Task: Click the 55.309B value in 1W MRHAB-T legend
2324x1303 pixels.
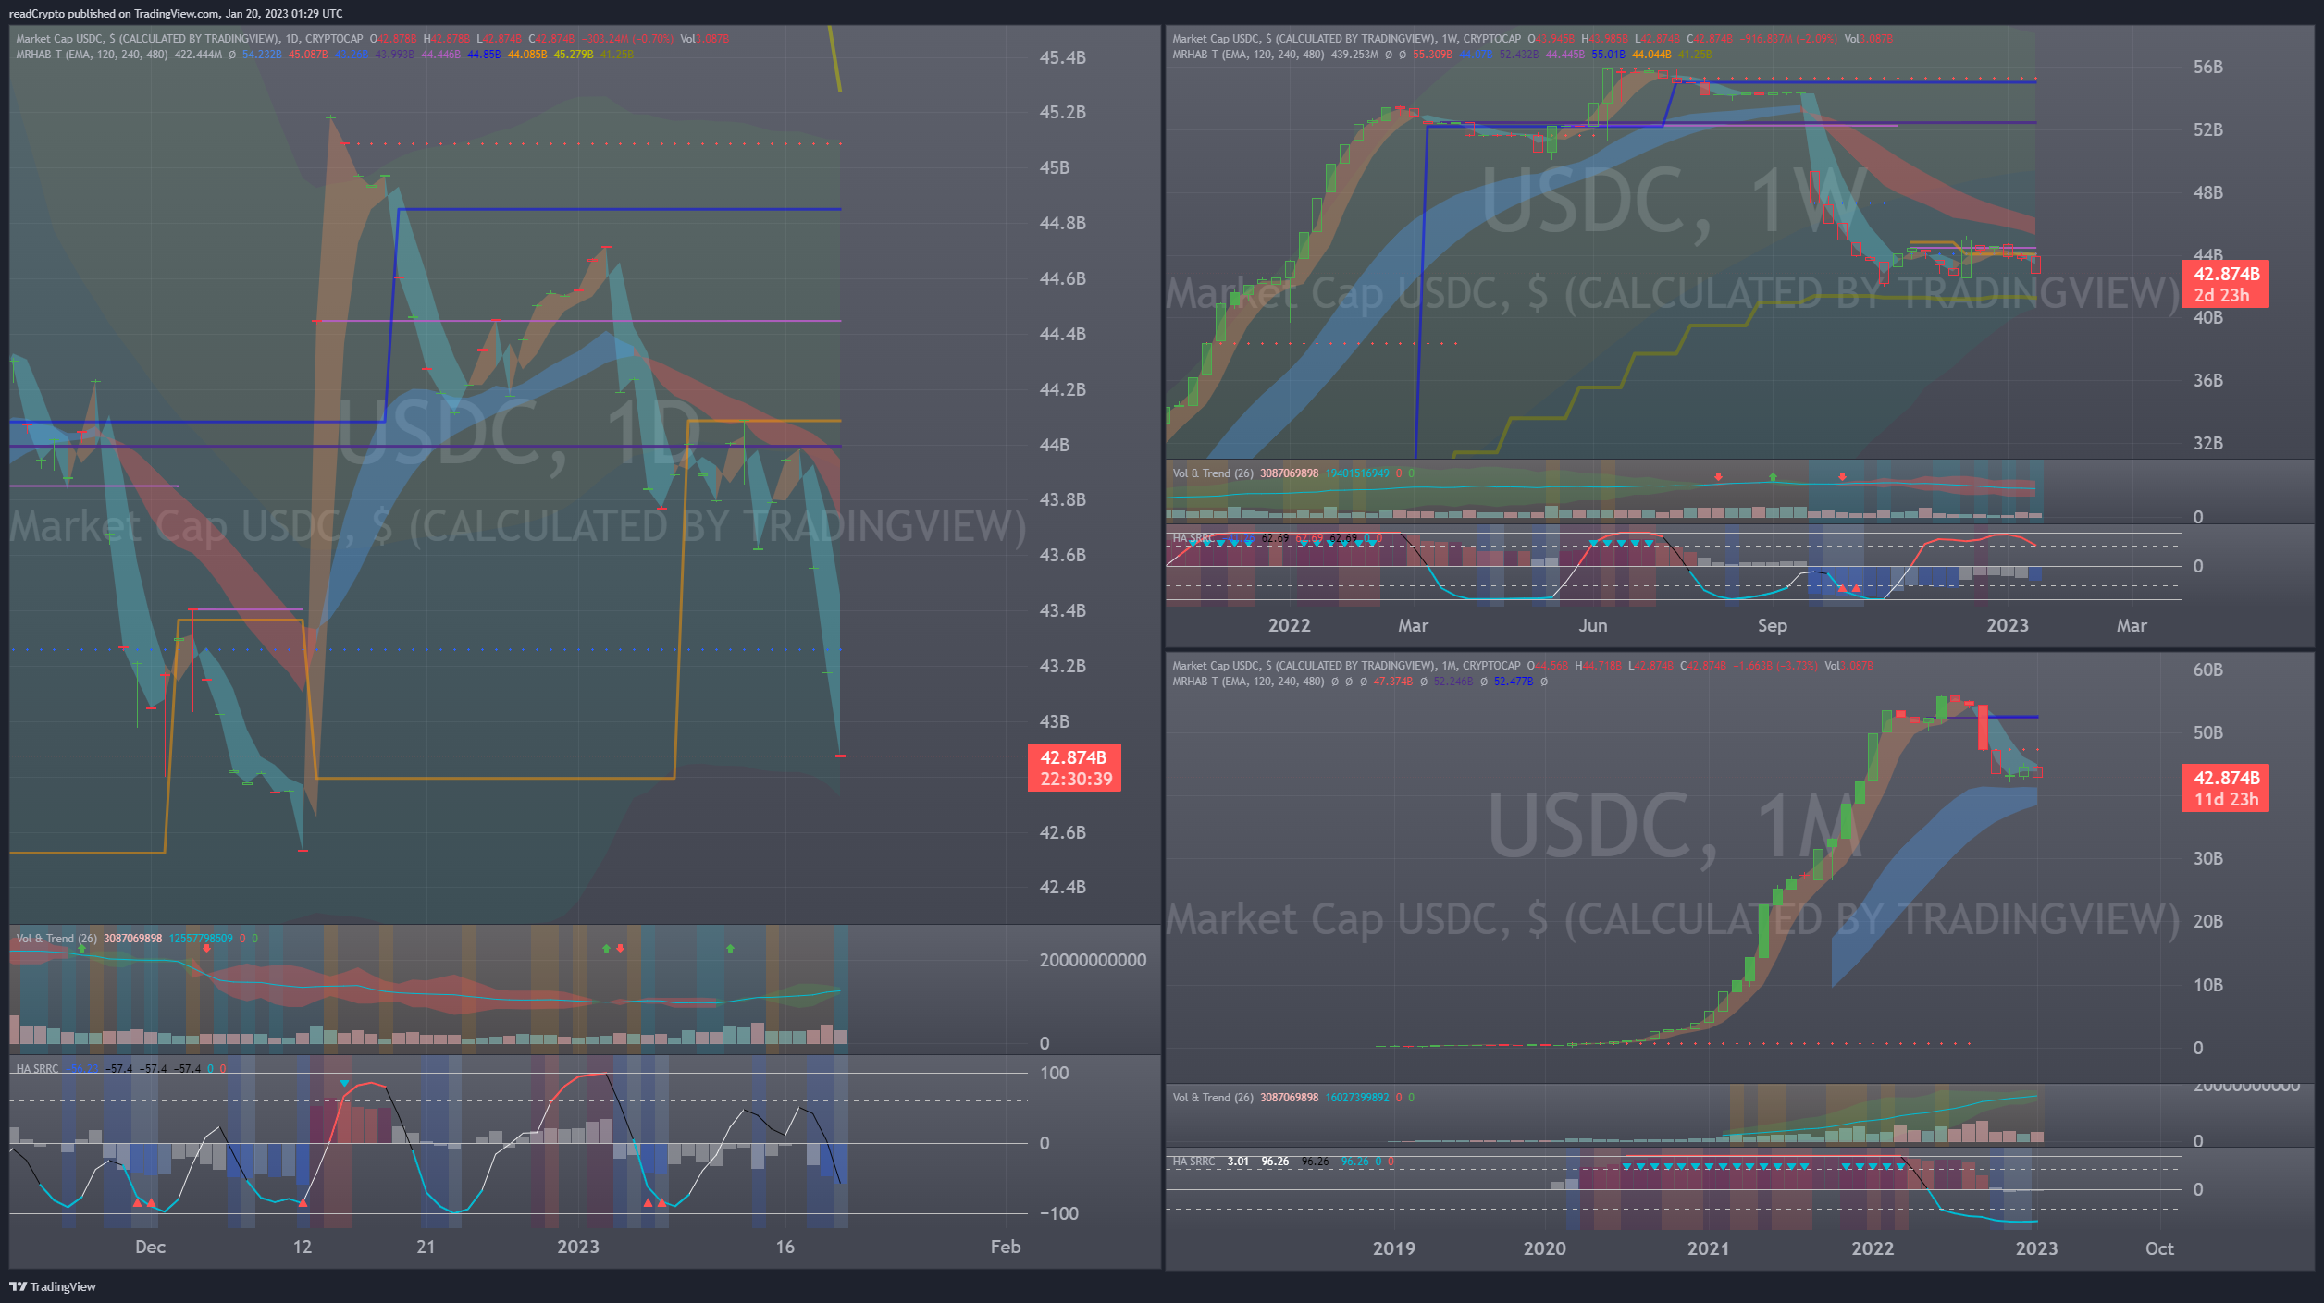Action: tap(1432, 55)
